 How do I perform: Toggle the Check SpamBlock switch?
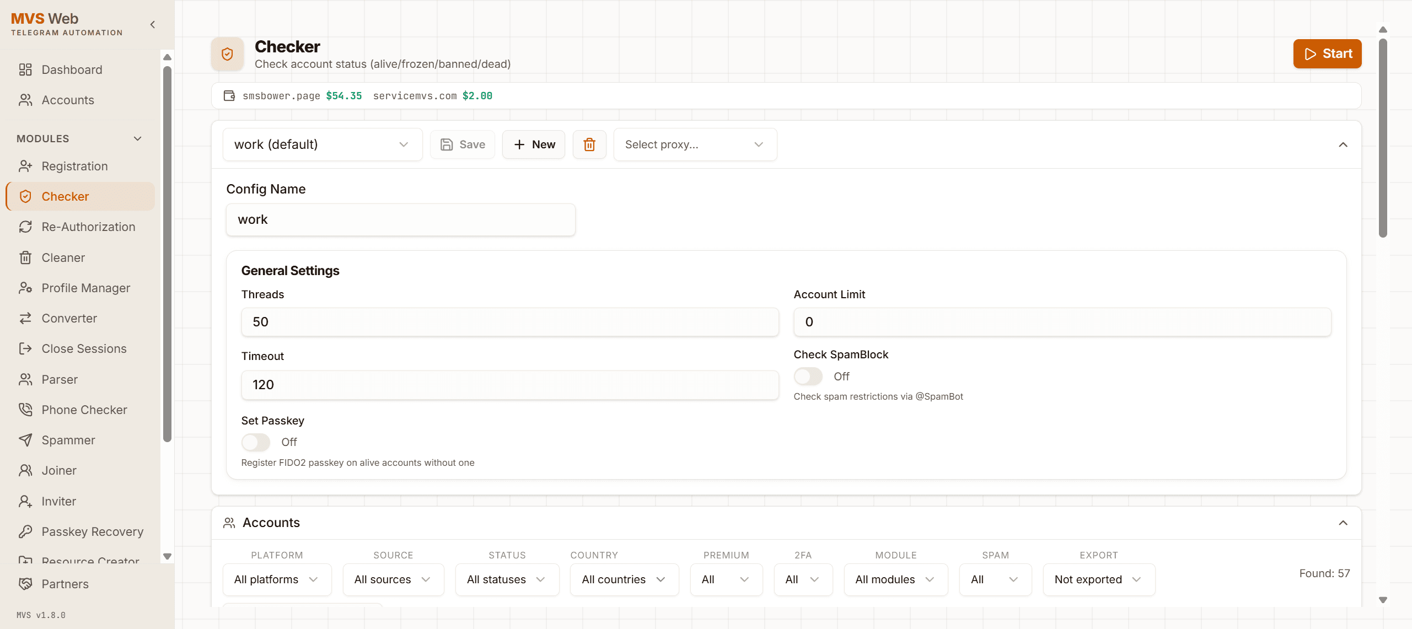(808, 377)
